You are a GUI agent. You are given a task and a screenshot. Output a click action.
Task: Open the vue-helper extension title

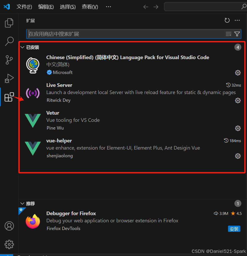[59, 141]
